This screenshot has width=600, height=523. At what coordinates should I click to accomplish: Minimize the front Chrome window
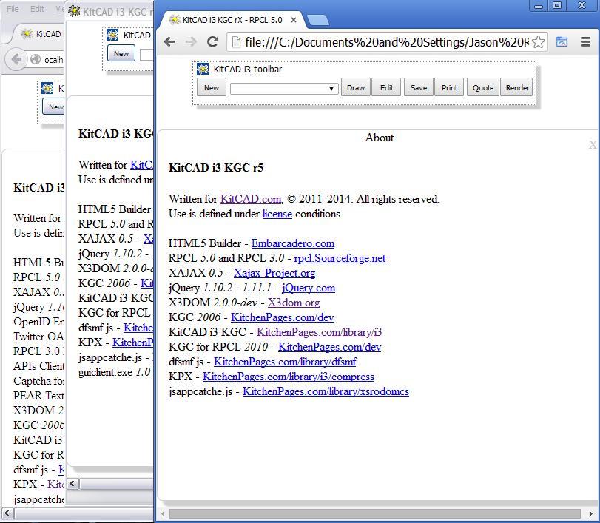(539, 5)
